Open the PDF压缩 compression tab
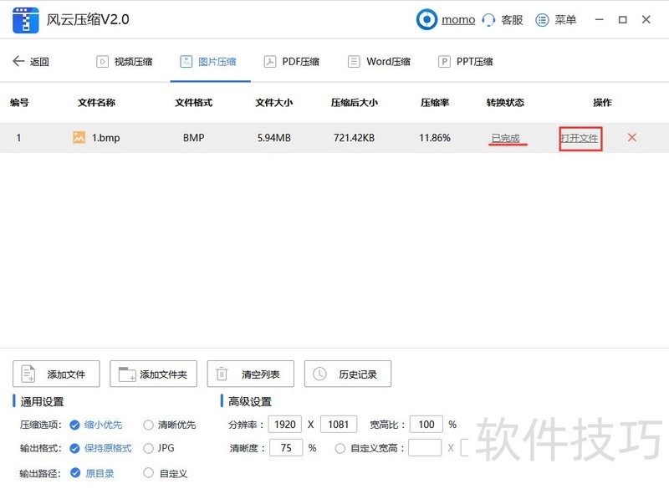 tap(292, 60)
